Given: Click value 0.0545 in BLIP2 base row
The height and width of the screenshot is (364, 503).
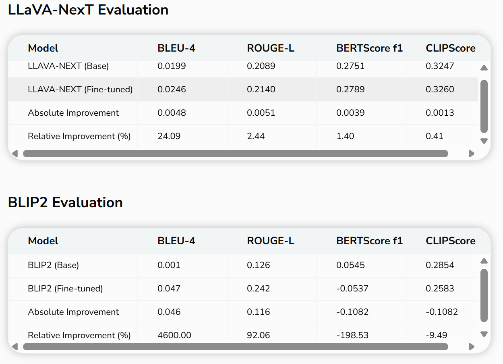Looking at the screenshot, I should tap(350, 265).
